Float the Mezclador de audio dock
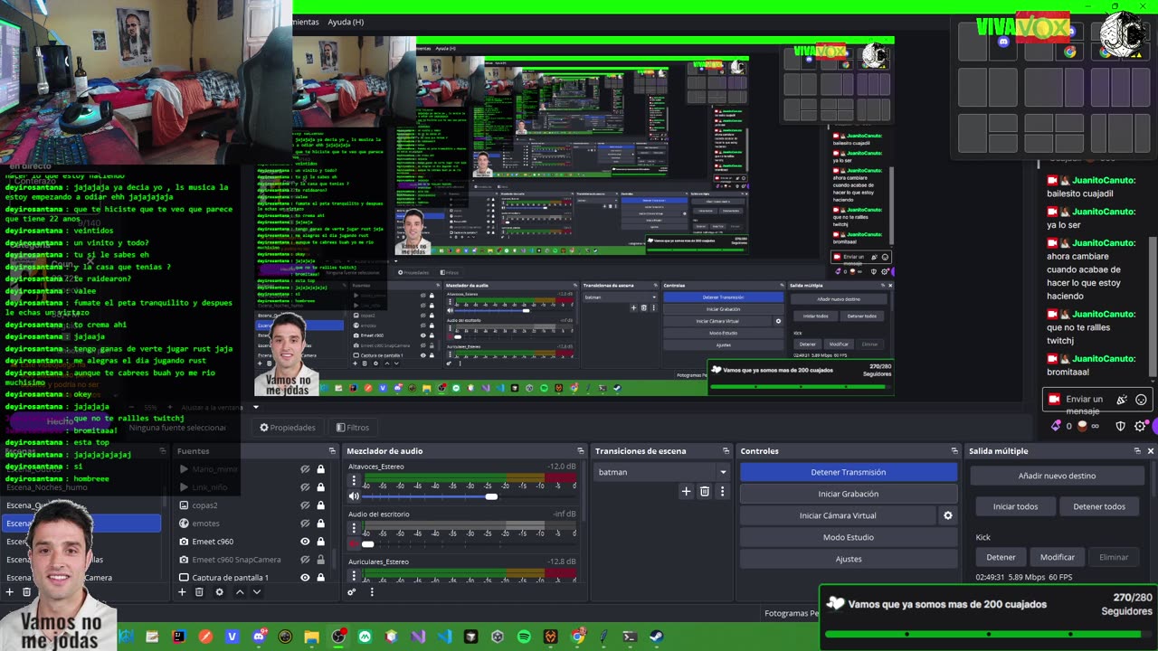 click(580, 450)
